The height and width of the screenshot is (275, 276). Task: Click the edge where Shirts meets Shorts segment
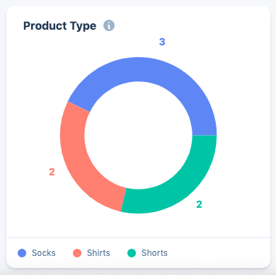(124, 199)
